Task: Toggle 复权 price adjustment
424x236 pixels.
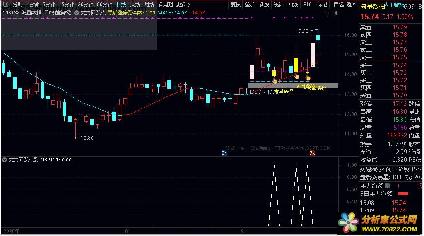Action: 235,4
